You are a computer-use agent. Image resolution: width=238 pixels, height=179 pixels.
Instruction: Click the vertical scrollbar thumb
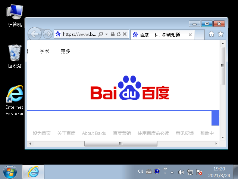[222, 66]
